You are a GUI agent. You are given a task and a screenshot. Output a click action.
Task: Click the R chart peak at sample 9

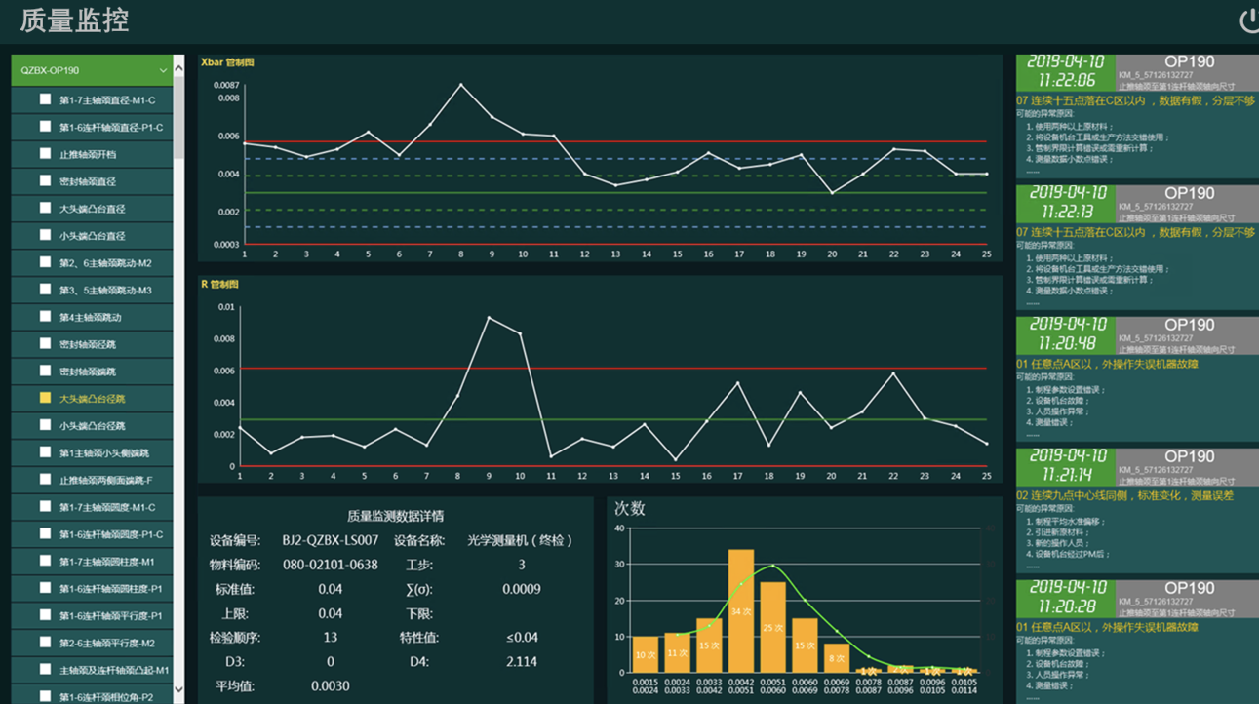(x=489, y=318)
